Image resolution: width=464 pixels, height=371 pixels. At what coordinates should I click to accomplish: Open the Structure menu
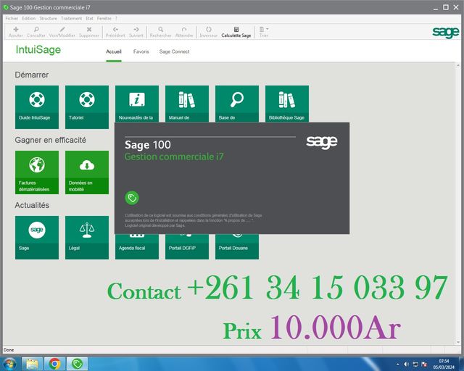tap(49, 18)
